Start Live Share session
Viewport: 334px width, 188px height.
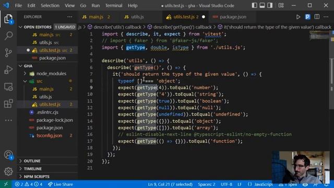tap(61, 184)
